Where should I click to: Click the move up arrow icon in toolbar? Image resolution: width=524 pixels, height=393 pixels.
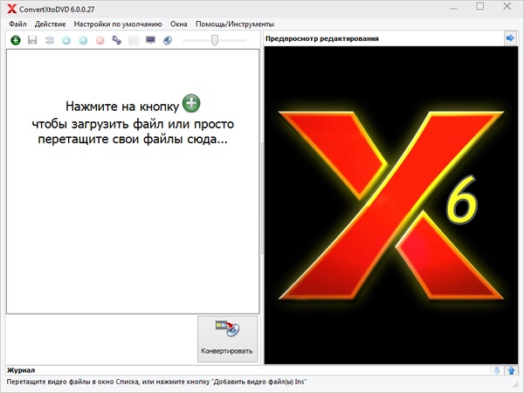point(82,40)
